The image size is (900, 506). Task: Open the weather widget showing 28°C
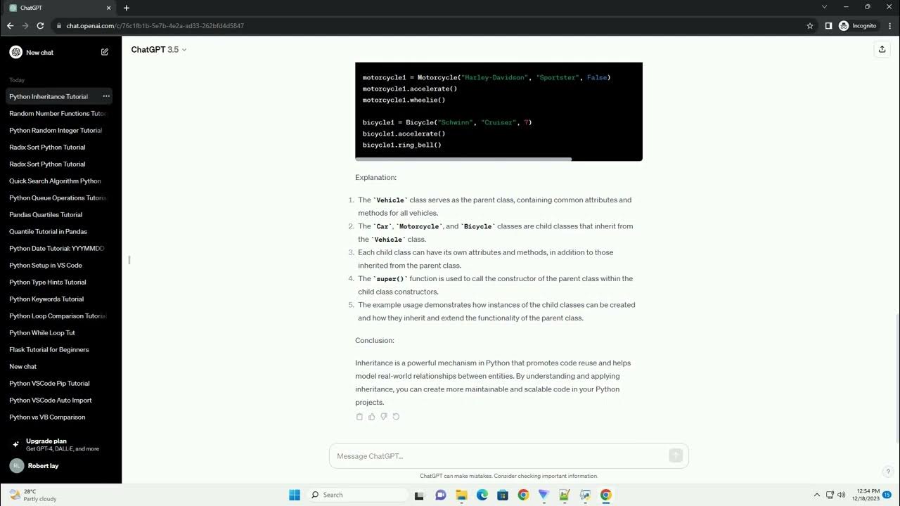[33, 495]
